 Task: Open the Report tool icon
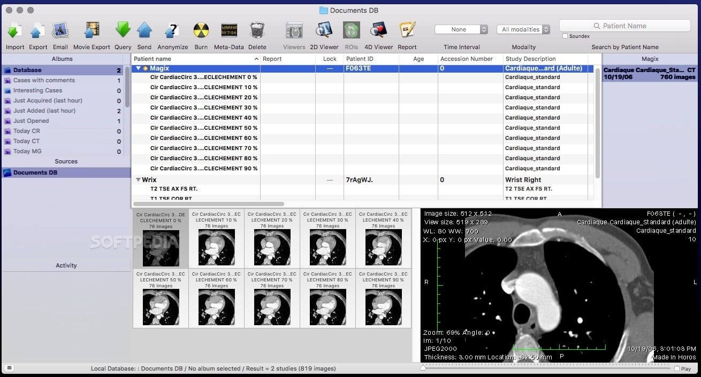coord(407,30)
